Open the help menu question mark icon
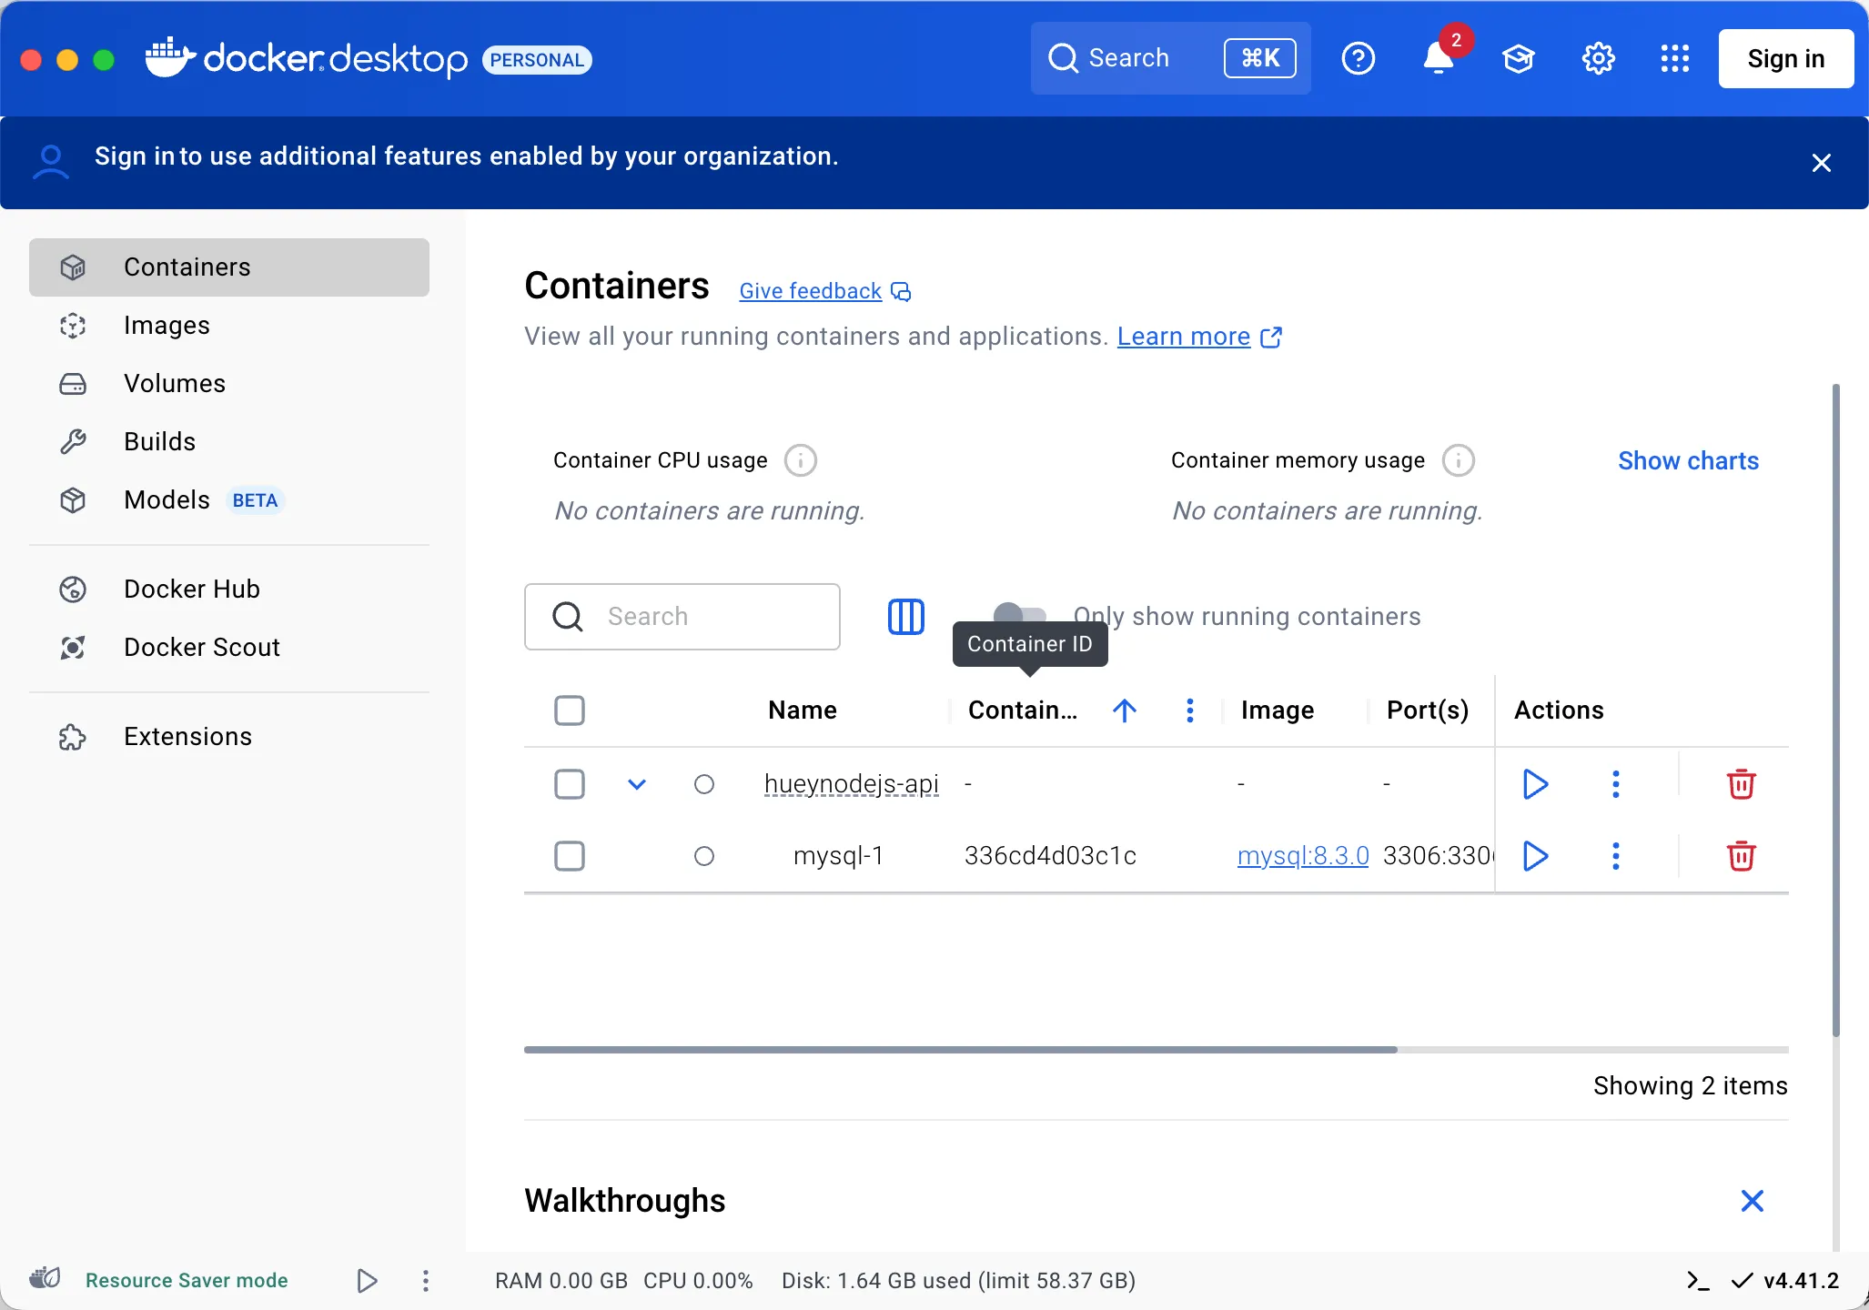This screenshot has height=1310, width=1869. click(1358, 59)
